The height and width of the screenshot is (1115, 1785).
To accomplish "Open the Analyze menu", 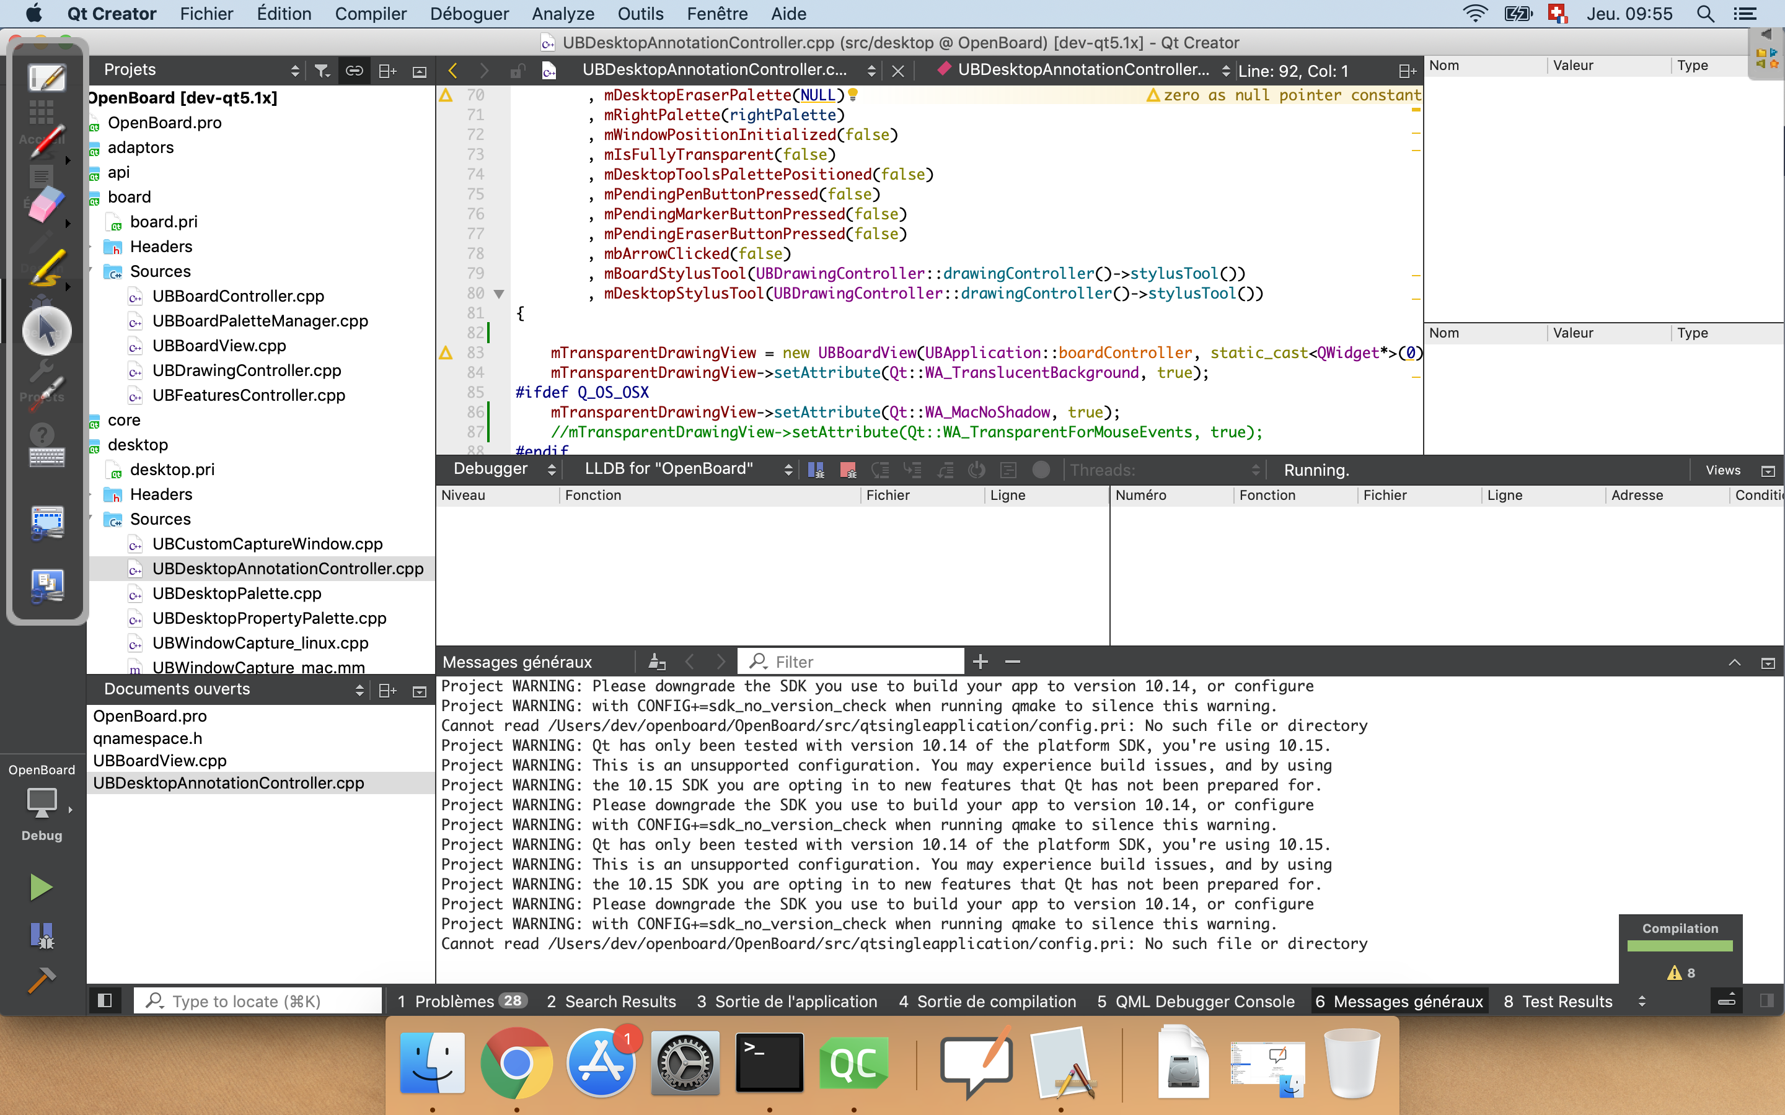I will coord(563,13).
